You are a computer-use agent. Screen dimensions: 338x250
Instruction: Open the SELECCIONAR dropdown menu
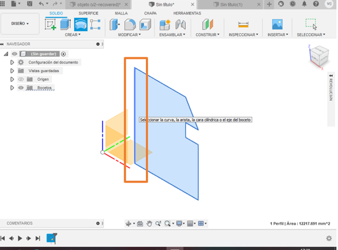pyautogui.click(x=311, y=35)
